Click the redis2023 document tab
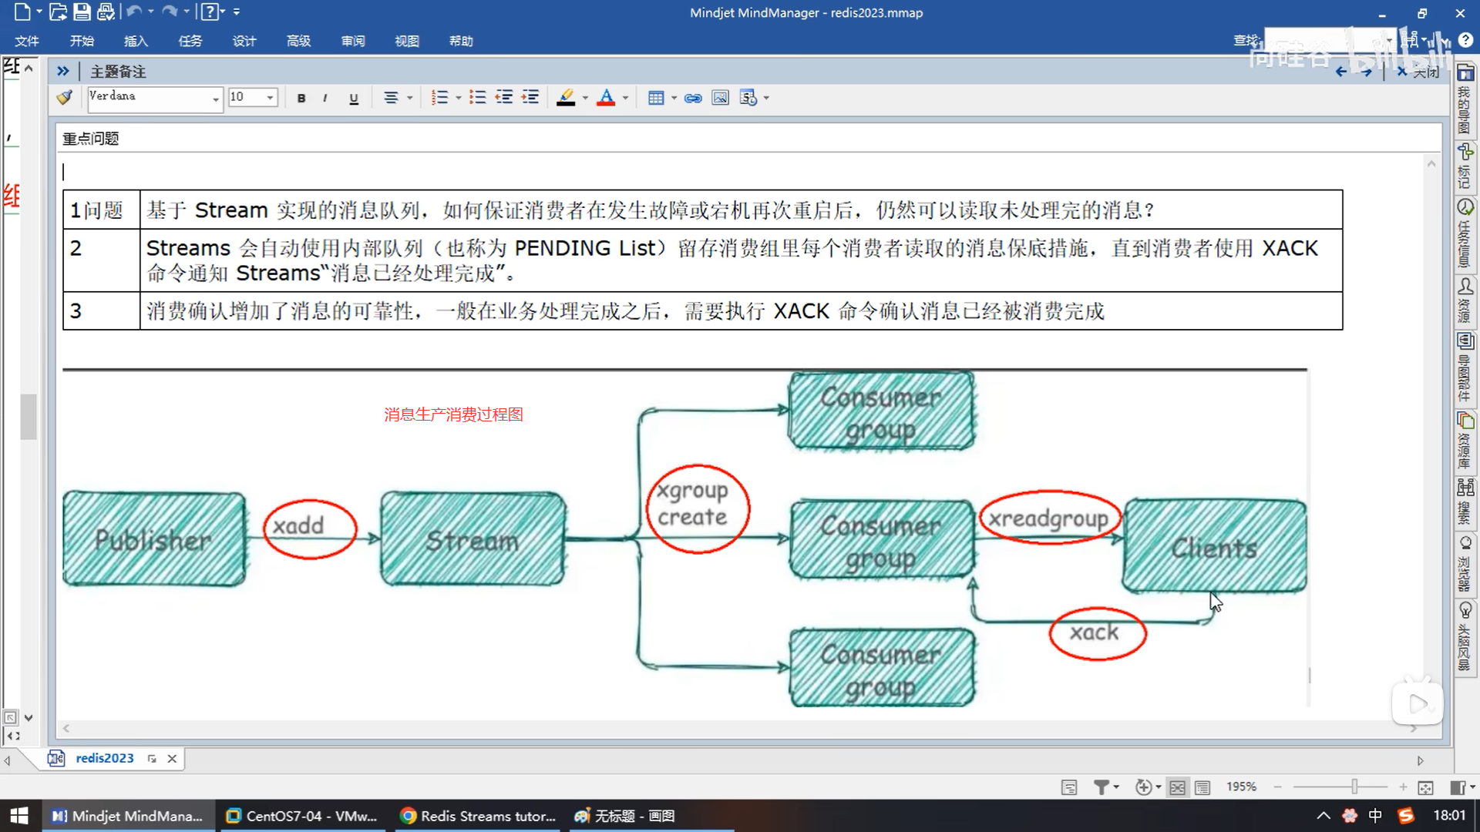The height and width of the screenshot is (832, 1480). tap(104, 758)
